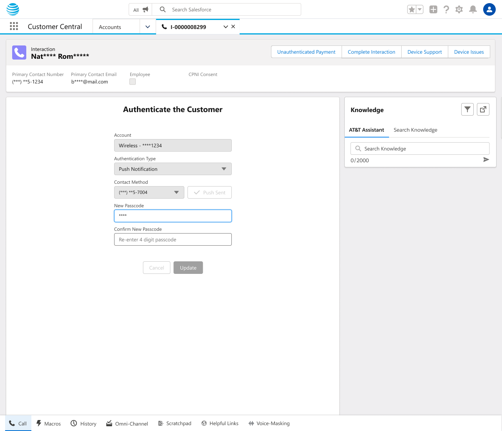Image resolution: width=502 pixels, height=431 pixels.
Task: Open Device Issues
Action: 469,52
